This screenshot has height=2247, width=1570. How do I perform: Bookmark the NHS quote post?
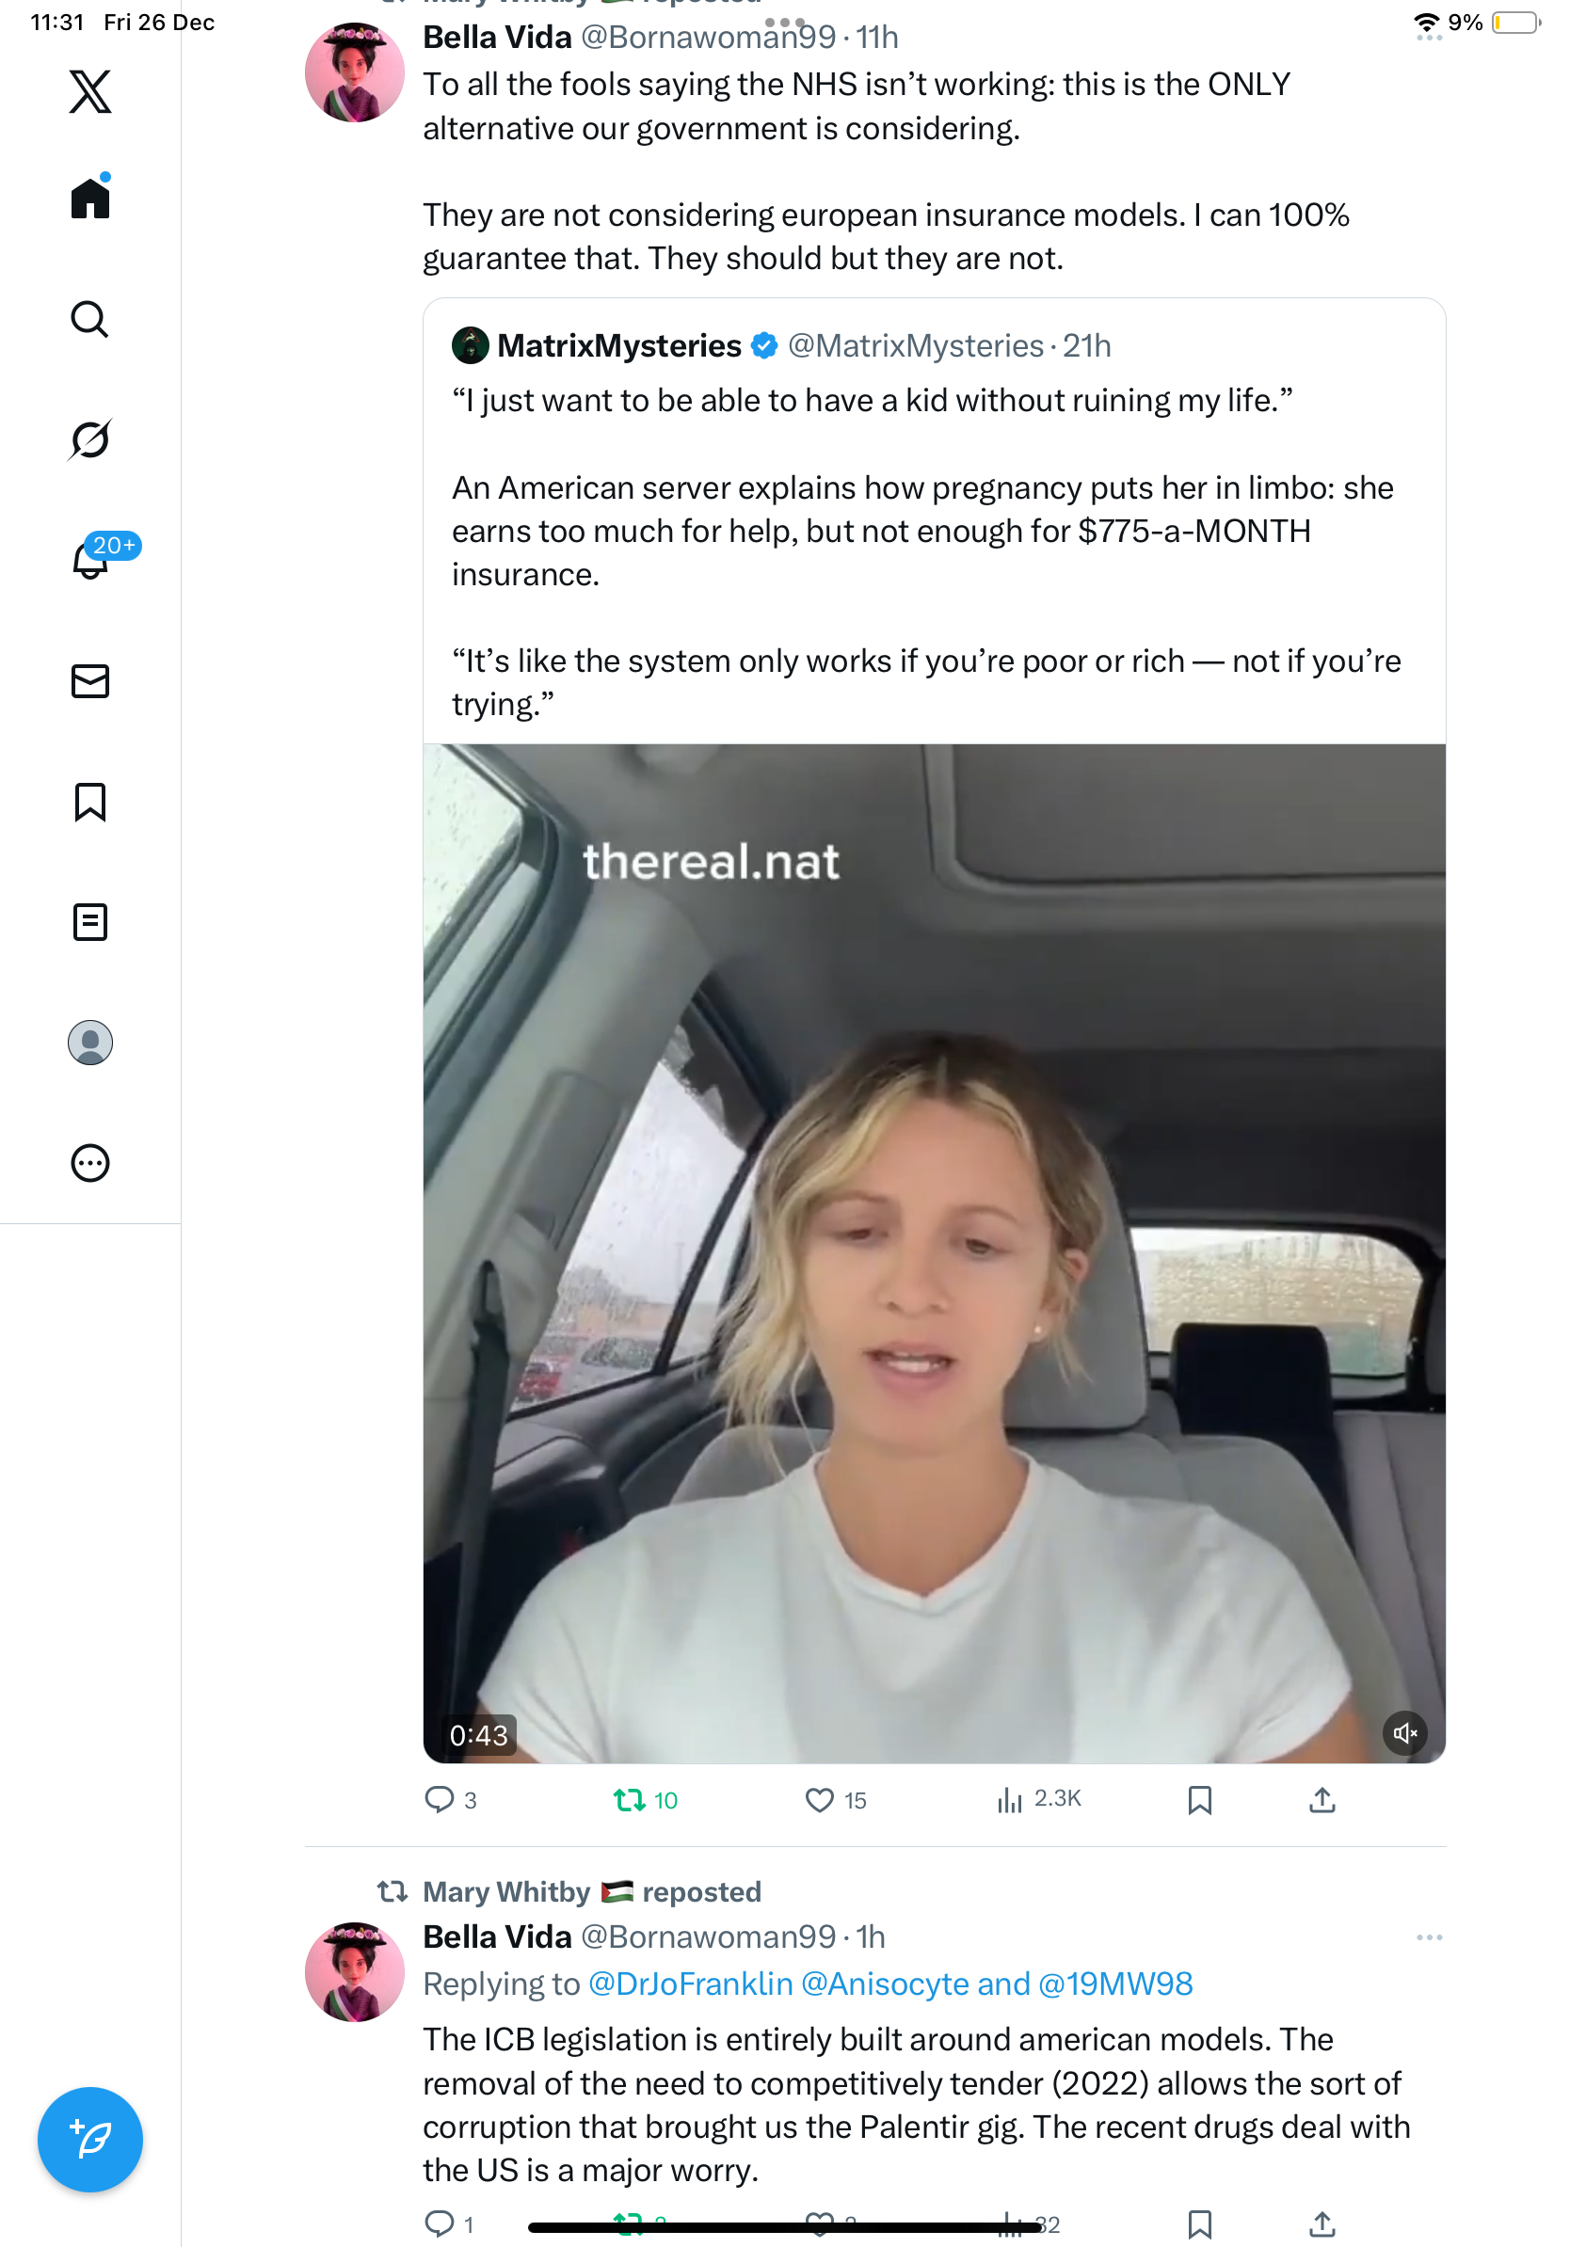pos(1199,1800)
